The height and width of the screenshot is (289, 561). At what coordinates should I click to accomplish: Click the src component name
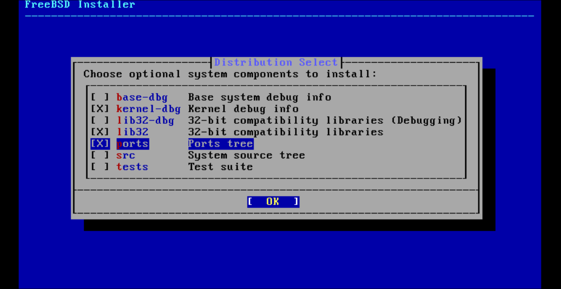pyautogui.click(x=126, y=155)
